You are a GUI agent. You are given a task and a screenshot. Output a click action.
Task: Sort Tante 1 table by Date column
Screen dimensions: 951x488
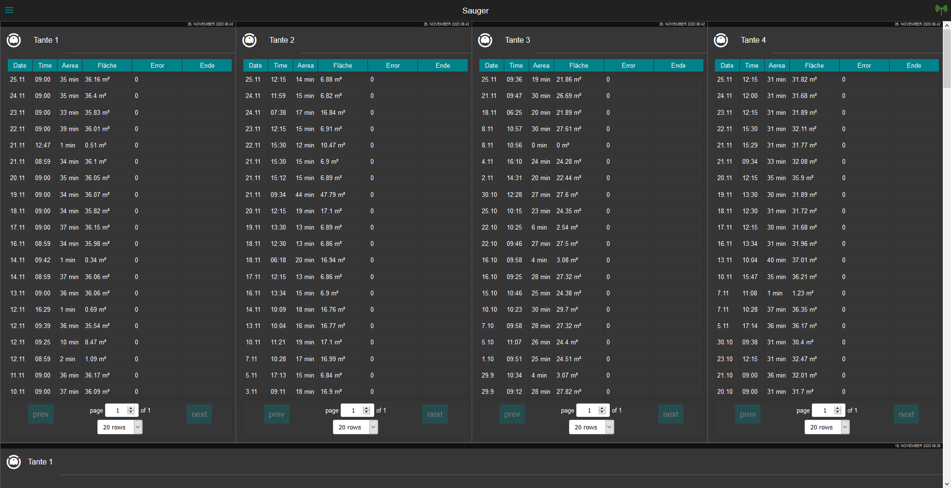pos(20,65)
